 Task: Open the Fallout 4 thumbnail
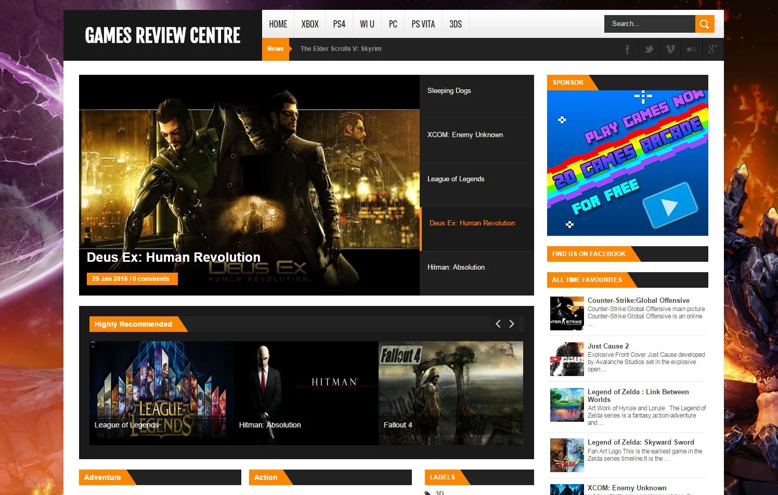(451, 393)
